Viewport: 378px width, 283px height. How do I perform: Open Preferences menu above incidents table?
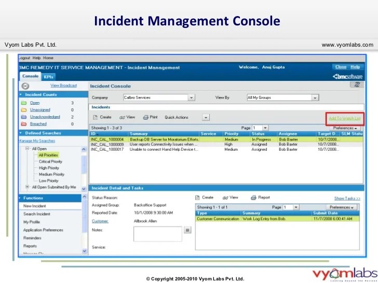pos(345,128)
